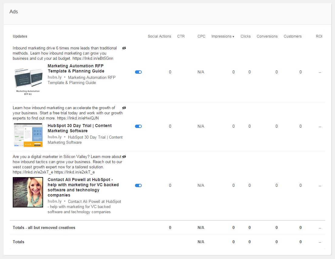The image size is (335, 259).
Task: Click Social Actions value in RFP row
Action: coord(170,72)
